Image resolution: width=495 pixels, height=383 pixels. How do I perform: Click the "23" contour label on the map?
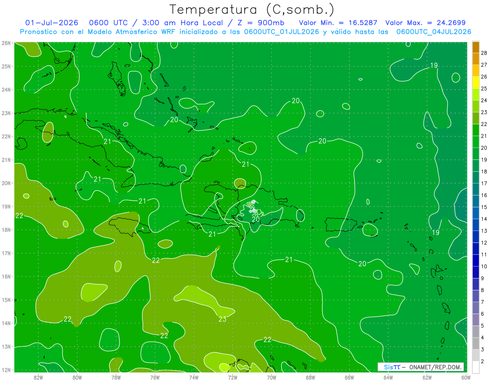222,319
